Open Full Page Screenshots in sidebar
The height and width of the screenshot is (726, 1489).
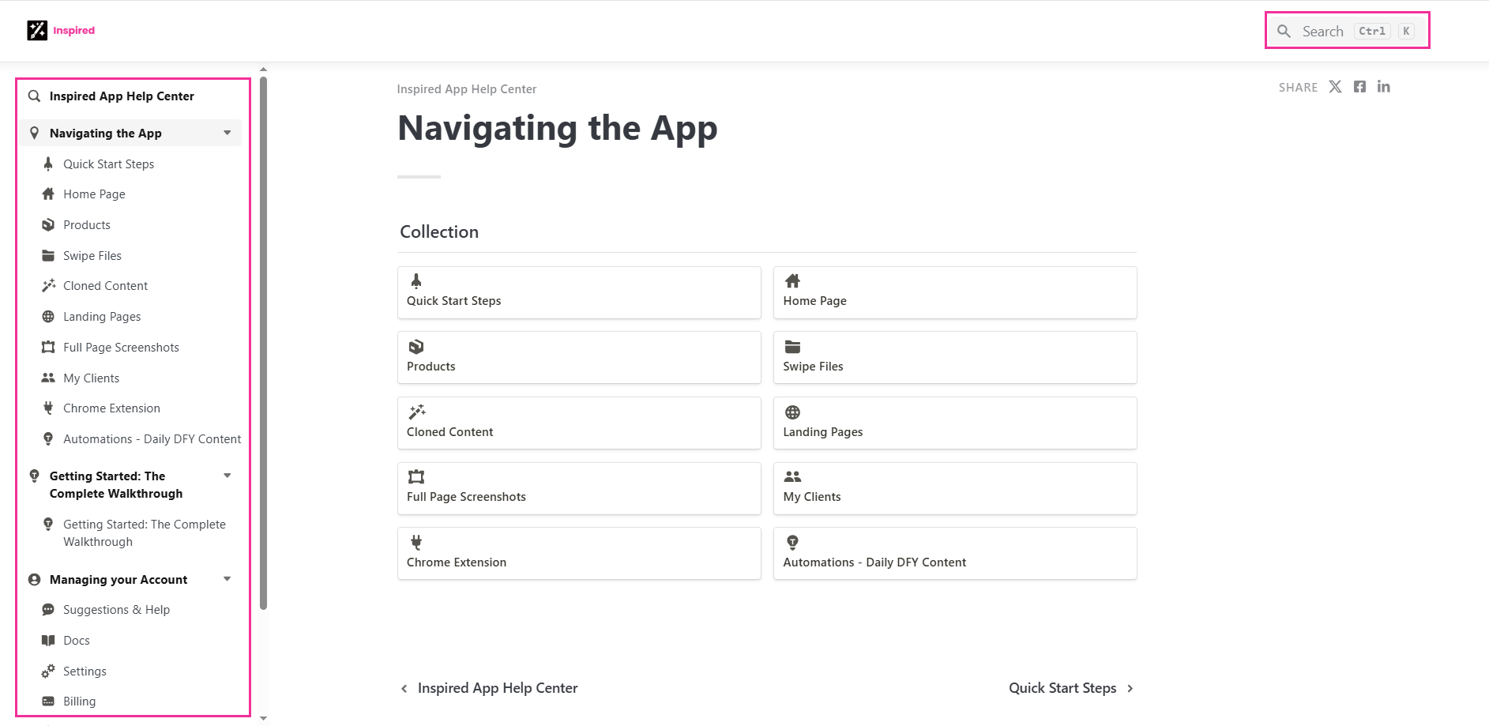coord(121,348)
